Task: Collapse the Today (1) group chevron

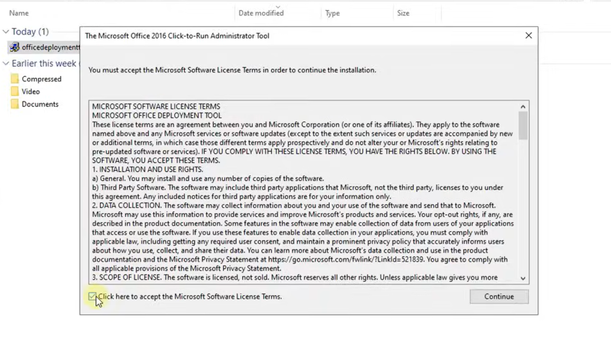Action: (x=6, y=32)
